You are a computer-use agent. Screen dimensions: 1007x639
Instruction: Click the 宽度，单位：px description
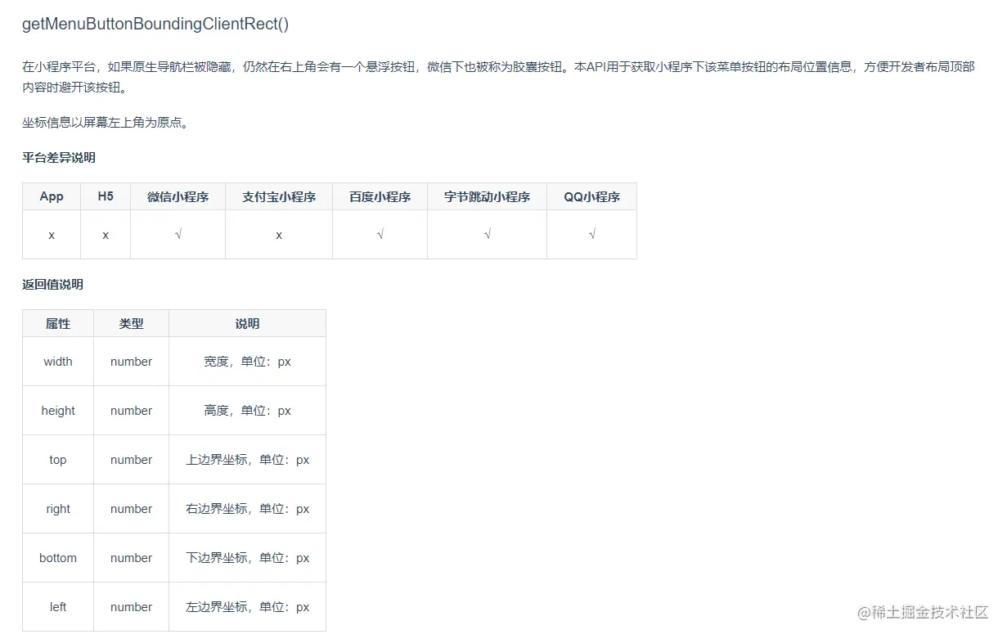click(x=247, y=362)
